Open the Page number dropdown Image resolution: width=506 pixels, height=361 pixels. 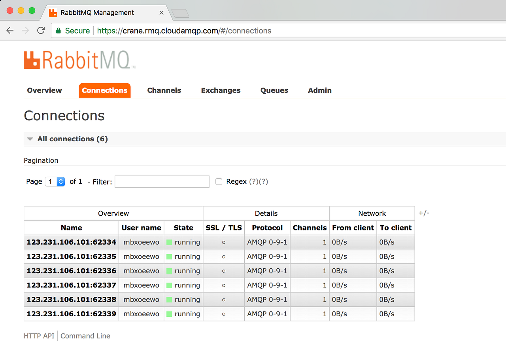point(55,181)
